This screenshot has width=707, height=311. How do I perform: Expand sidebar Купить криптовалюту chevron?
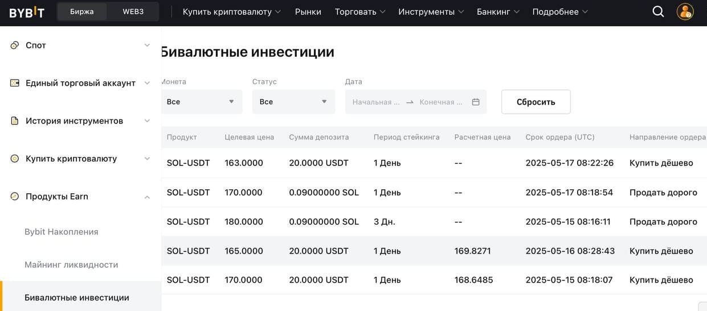(147, 159)
